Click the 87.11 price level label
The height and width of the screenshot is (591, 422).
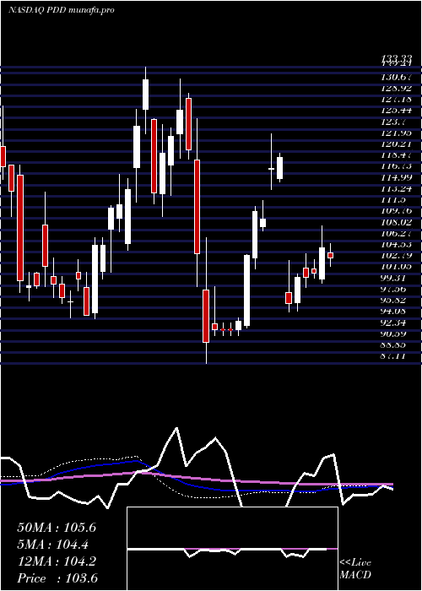(x=394, y=355)
